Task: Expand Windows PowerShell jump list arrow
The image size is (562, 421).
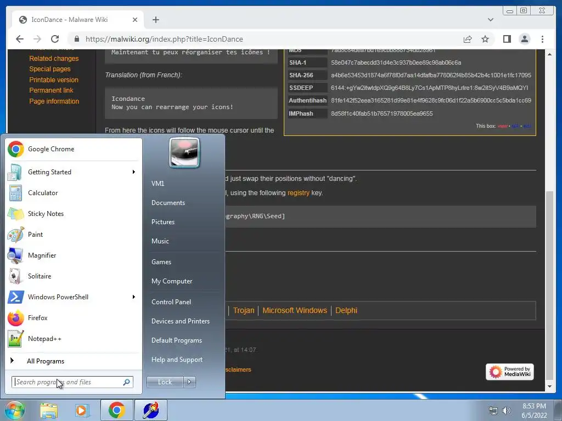Action: [x=134, y=297]
